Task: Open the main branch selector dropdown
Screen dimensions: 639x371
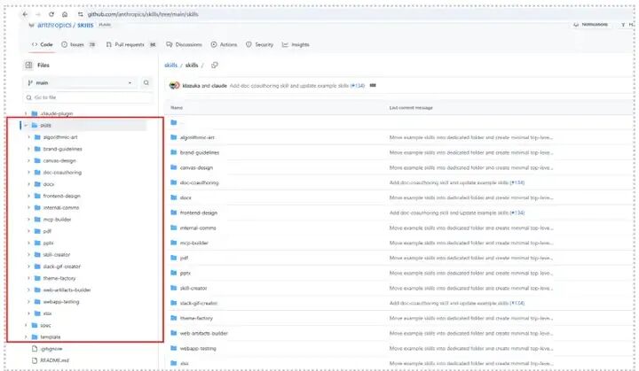Action: (x=80, y=83)
